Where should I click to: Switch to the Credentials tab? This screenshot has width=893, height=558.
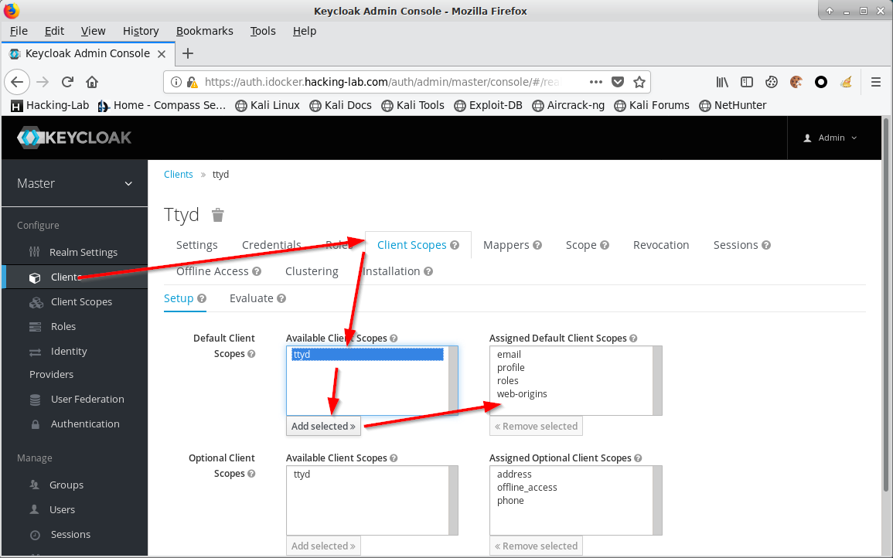271,245
